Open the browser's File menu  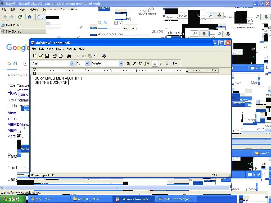4,10
